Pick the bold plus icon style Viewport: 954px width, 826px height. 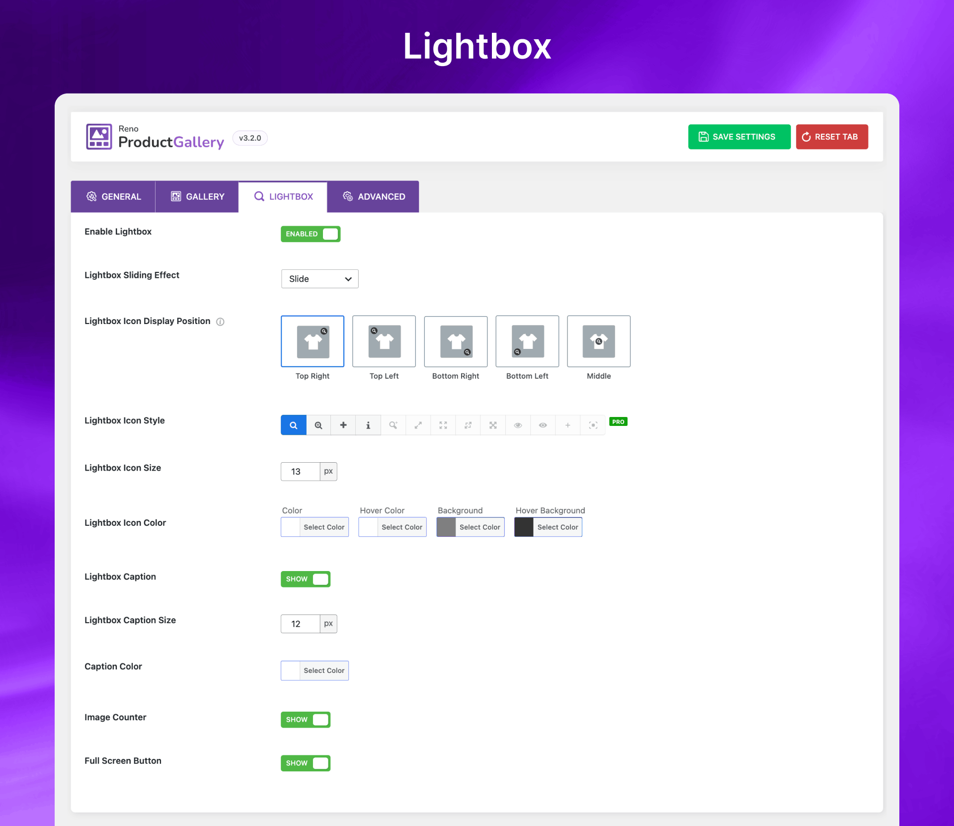tap(343, 425)
